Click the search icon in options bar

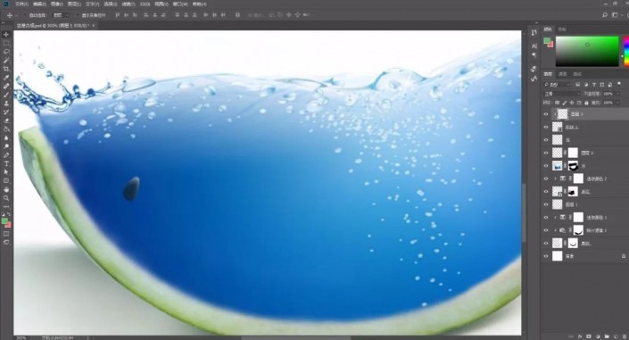click(605, 15)
